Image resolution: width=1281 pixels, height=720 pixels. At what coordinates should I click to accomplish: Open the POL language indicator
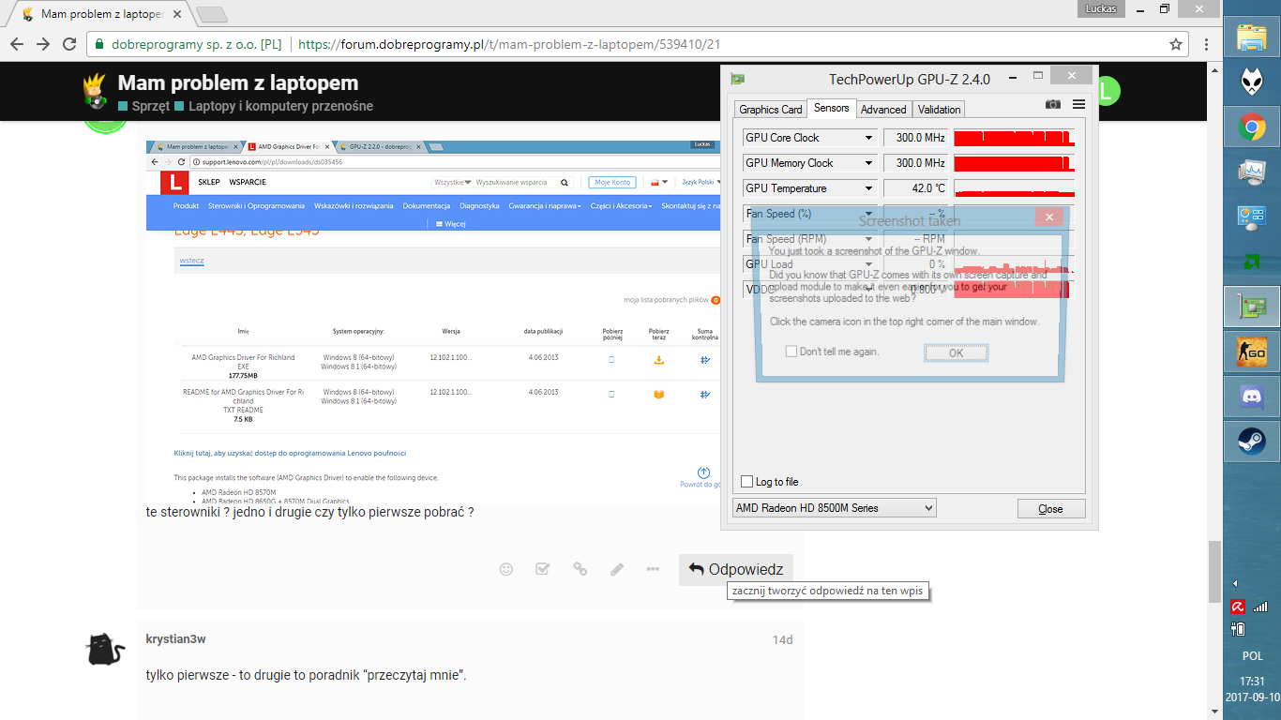1252,656
